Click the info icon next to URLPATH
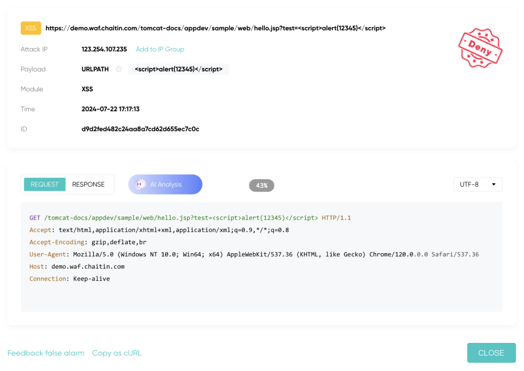The image size is (524, 371). click(119, 69)
